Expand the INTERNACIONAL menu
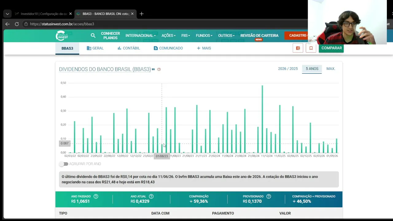Viewport: 393px width, 221px height. click(141, 36)
